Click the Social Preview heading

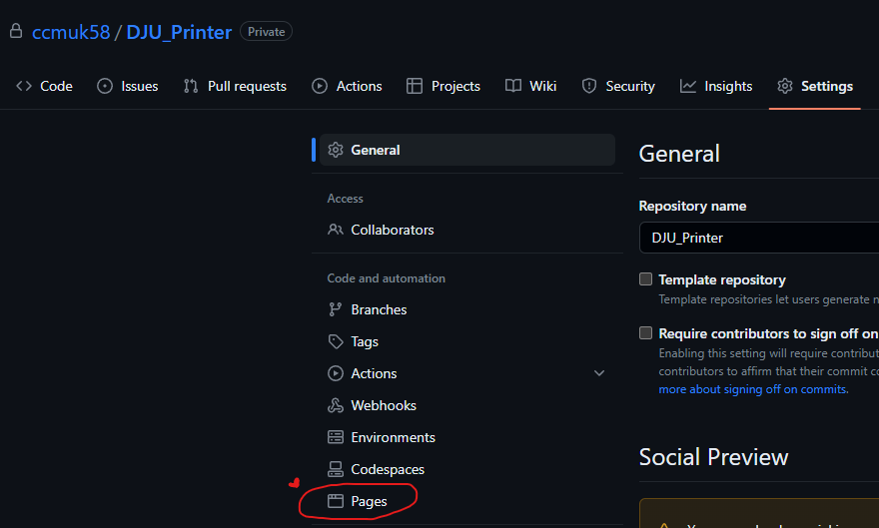[713, 457]
